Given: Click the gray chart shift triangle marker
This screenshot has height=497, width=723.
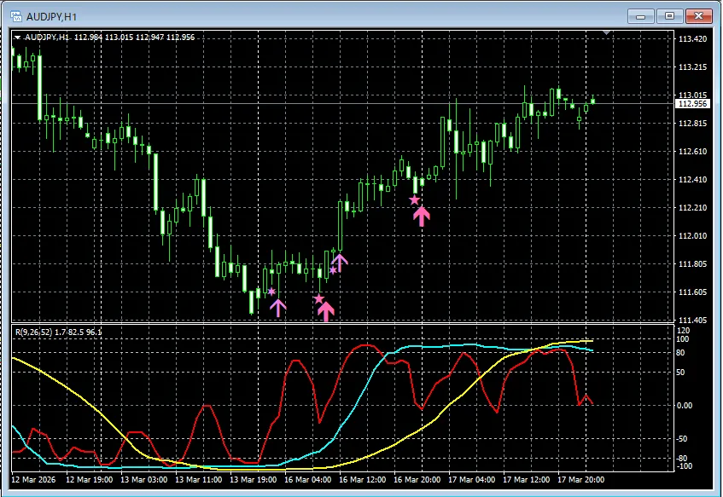Looking at the screenshot, I should click(607, 33).
